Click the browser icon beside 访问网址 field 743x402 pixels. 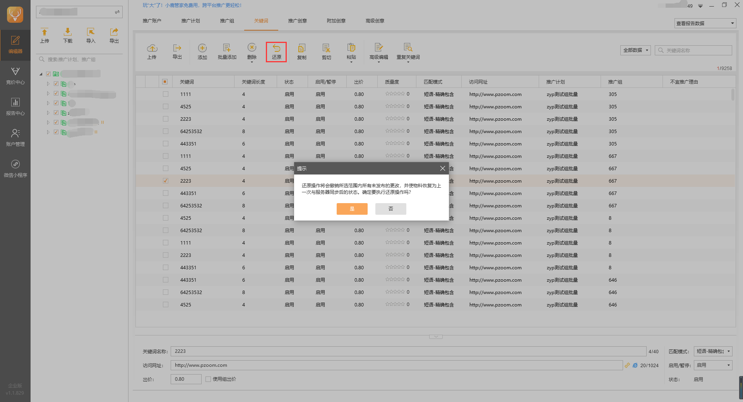635,365
